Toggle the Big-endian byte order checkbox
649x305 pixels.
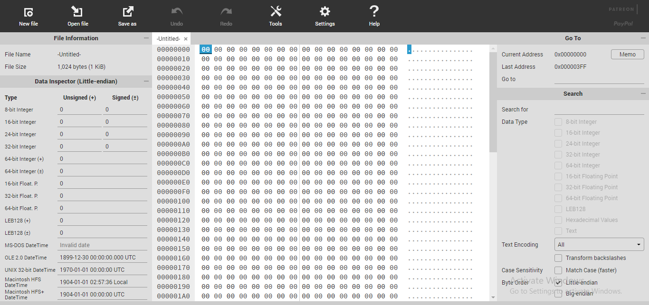point(558,294)
